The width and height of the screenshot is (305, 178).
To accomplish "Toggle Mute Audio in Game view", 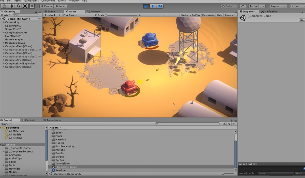I will point(208,15).
